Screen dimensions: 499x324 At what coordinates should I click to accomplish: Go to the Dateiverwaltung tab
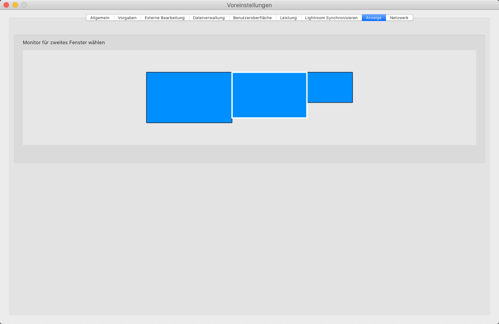pos(209,18)
